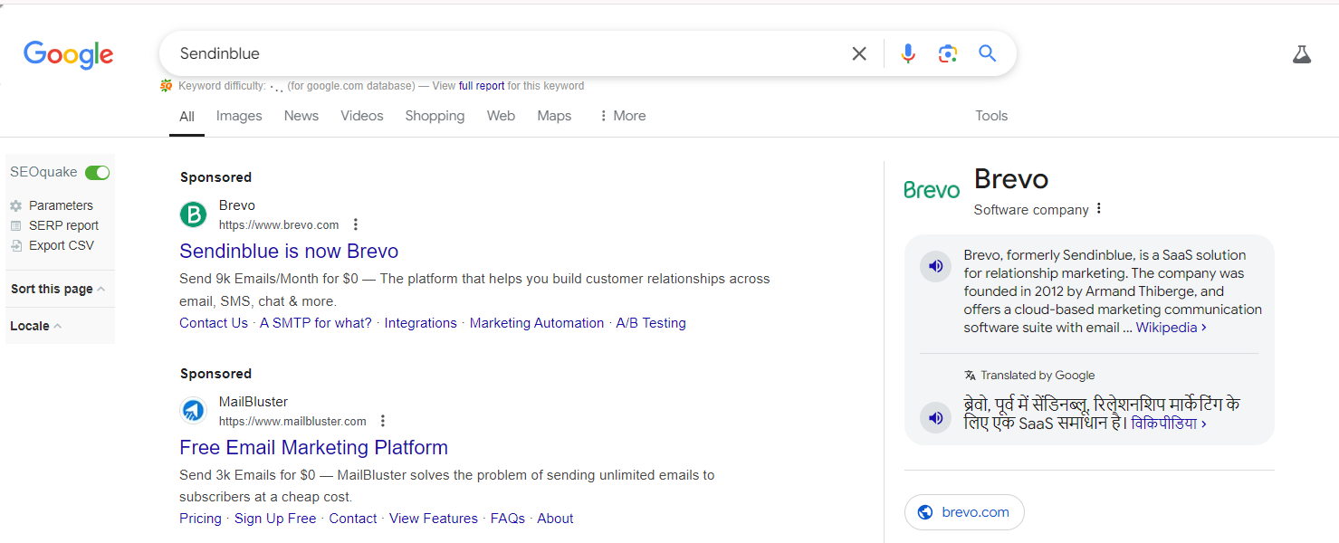
Task: Open MailBluster Pricing sitelink
Action: pos(200,519)
